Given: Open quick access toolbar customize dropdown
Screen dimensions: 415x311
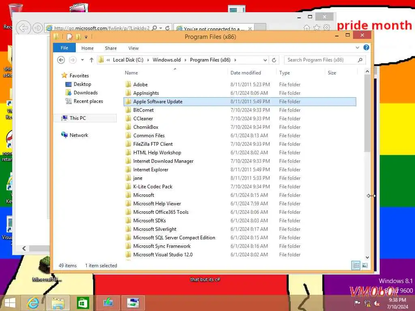Looking at the screenshot, I should tap(86, 37).
